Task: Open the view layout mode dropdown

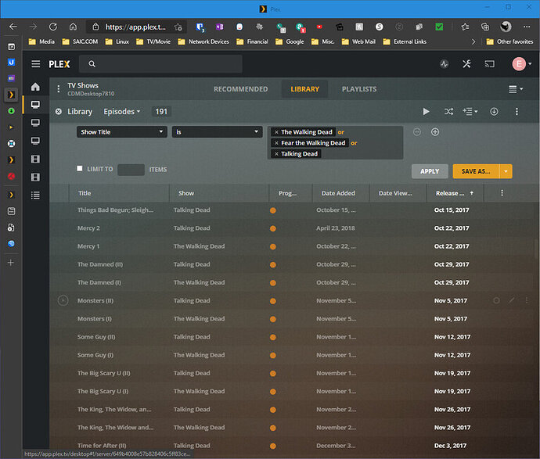Action: click(x=516, y=89)
